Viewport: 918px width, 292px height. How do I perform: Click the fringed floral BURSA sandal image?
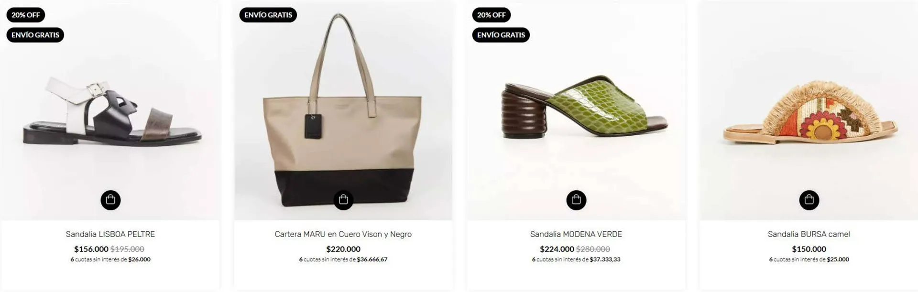pos(810,112)
